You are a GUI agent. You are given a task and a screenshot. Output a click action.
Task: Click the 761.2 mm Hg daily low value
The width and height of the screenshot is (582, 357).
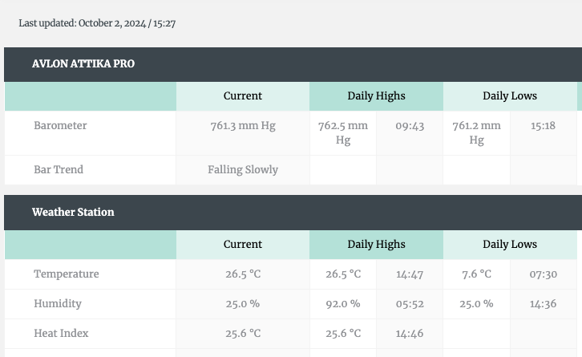[477, 133]
